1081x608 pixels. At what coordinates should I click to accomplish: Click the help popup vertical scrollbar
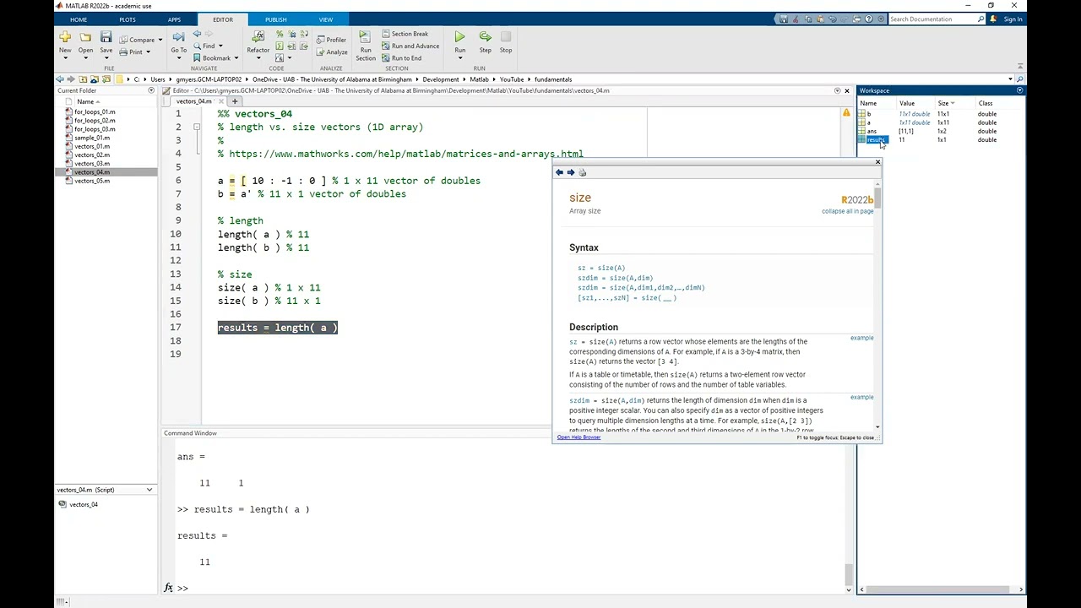coord(877,199)
